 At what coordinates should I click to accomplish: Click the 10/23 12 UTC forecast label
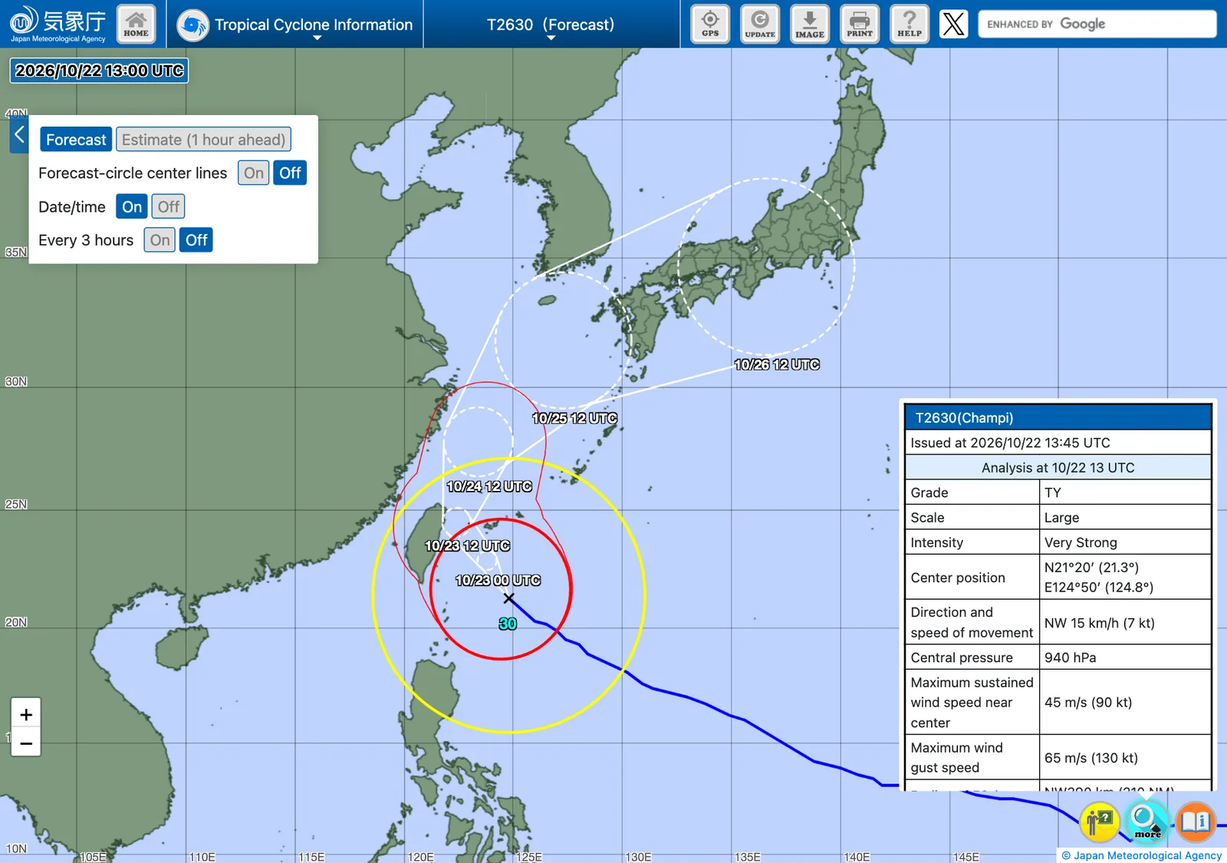tap(467, 546)
